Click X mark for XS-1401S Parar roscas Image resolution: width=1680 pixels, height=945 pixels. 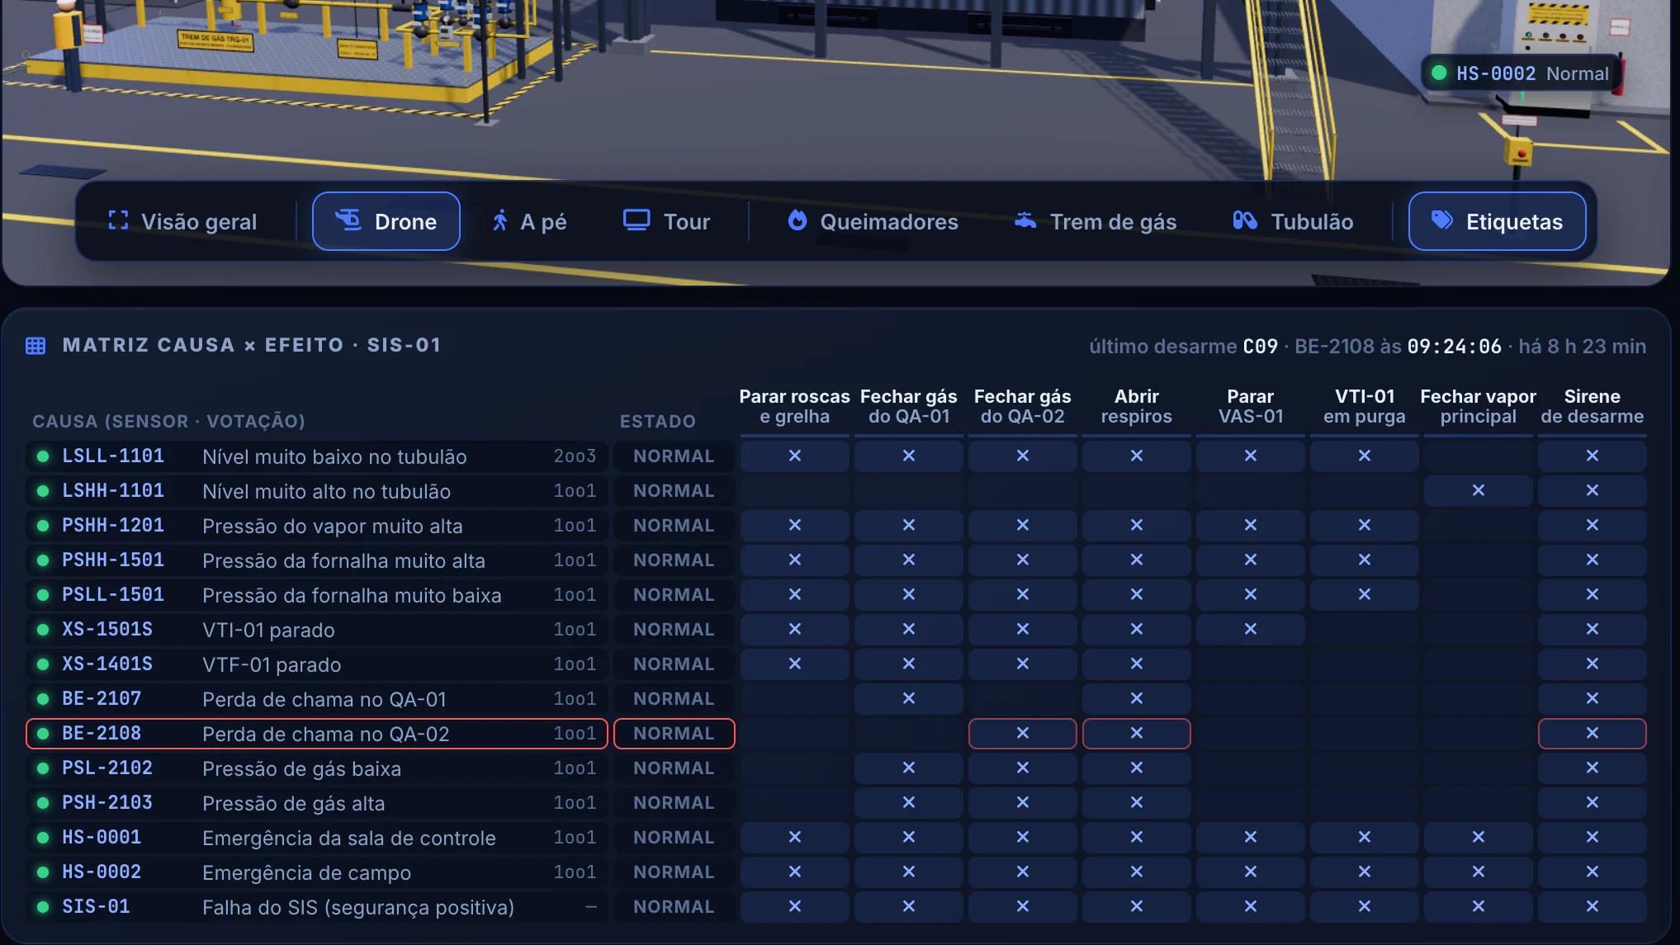795,664
